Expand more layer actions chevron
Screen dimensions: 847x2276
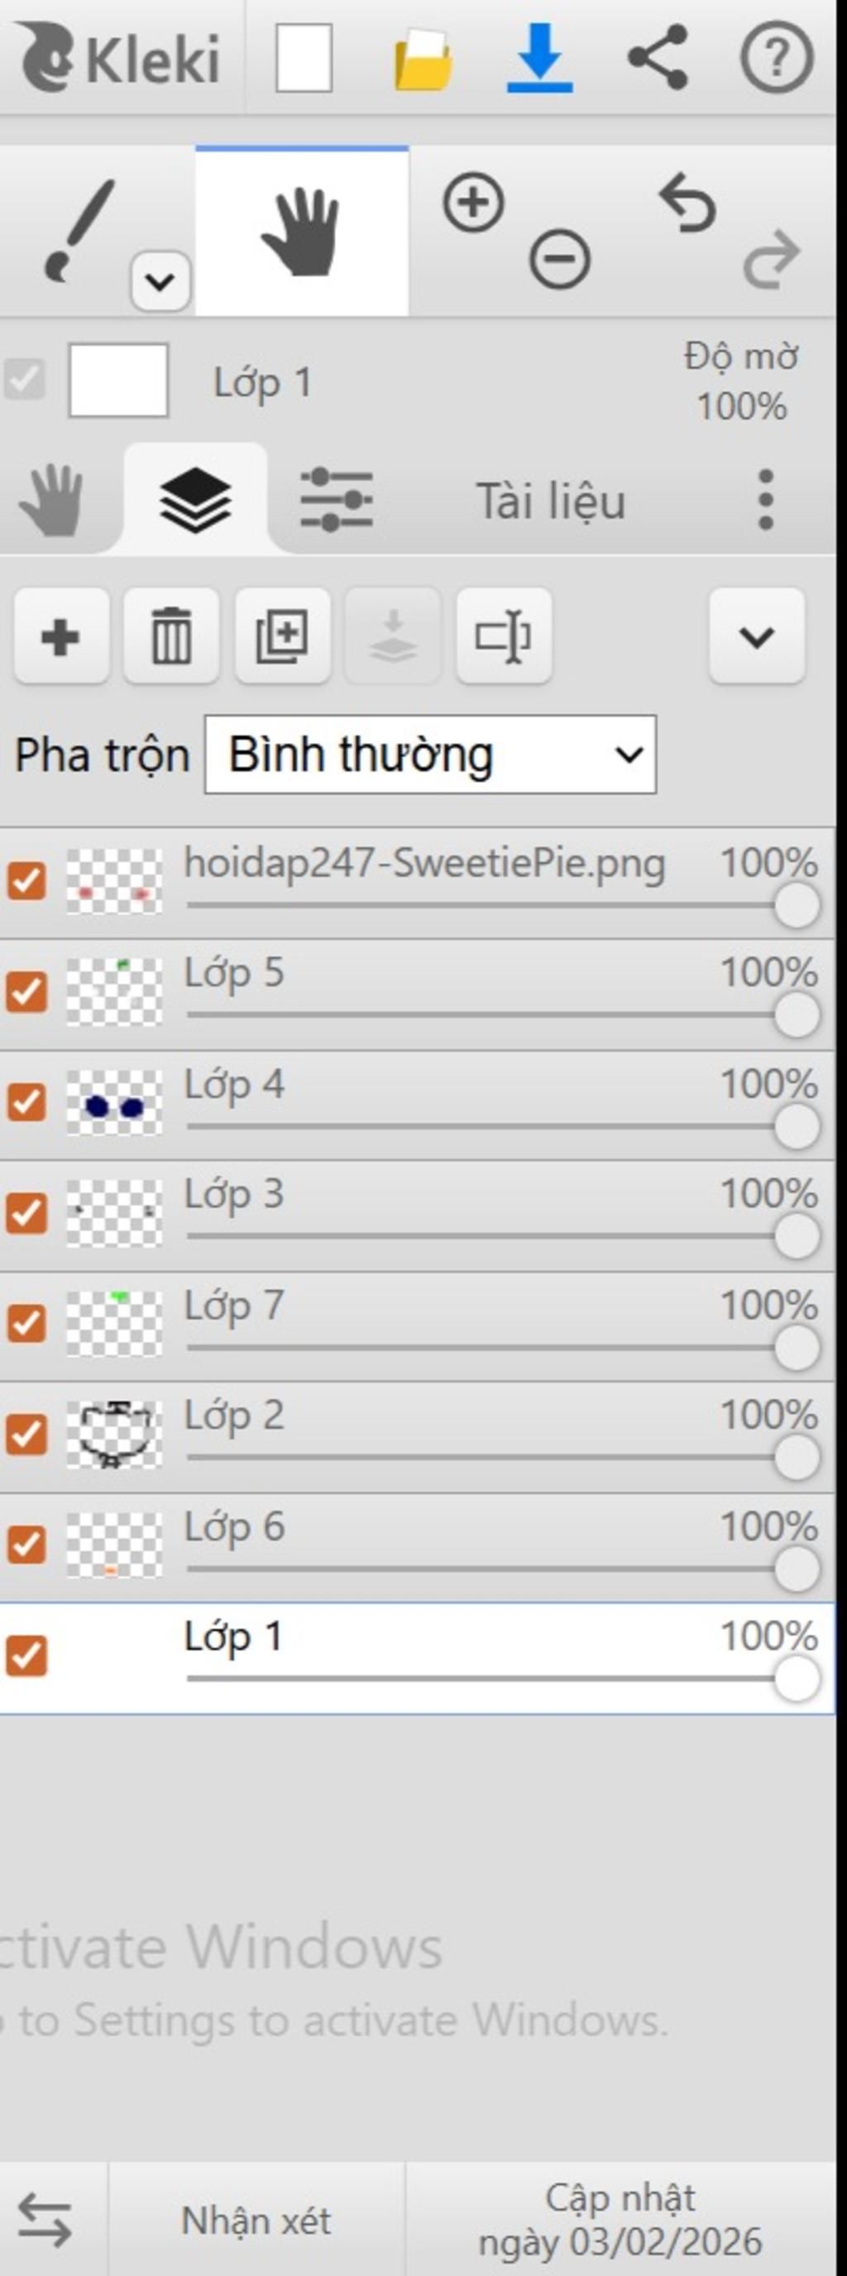(757, 636)
